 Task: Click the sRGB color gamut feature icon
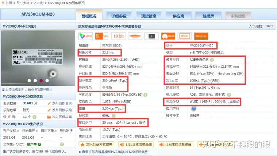85,36
